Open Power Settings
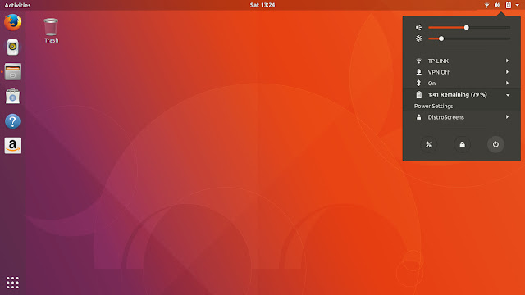This screenshot has height=295, width=525. 461,106
